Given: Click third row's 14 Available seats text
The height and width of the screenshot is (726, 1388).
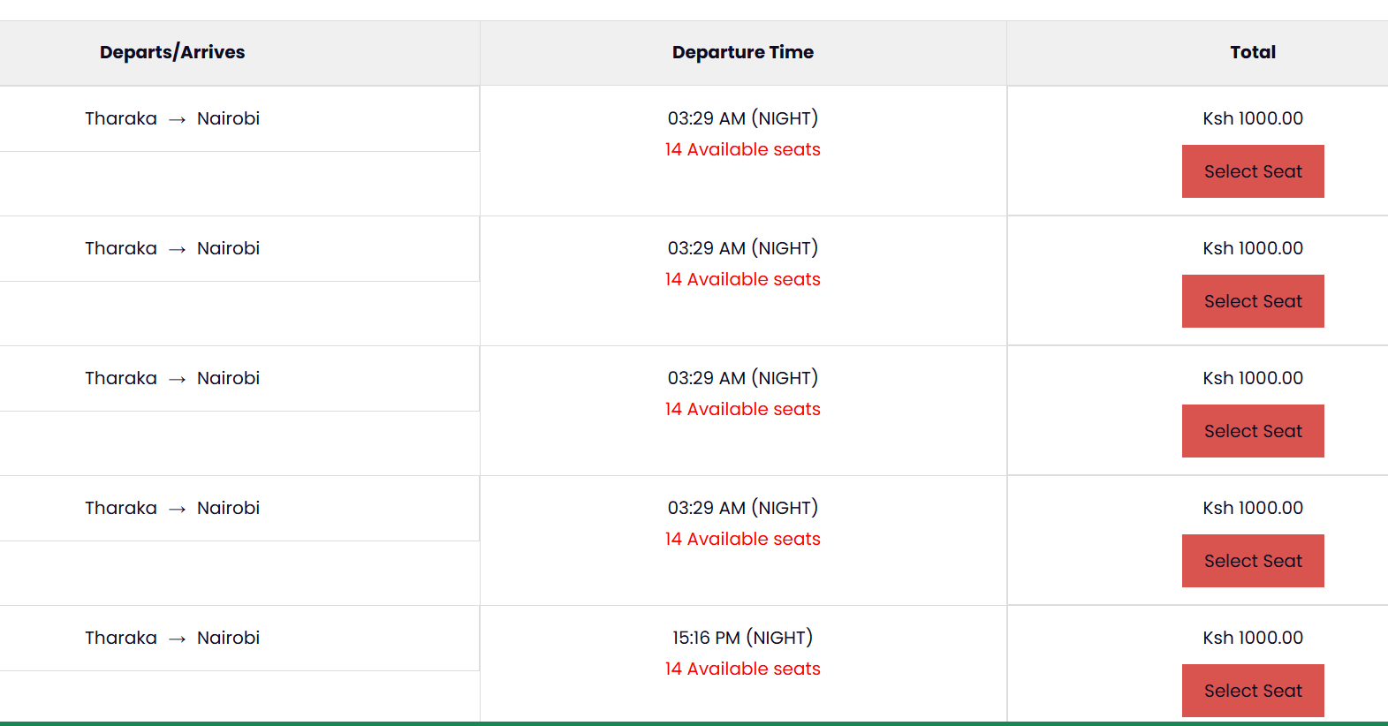Looking at the screenshot, I should [743, 409].
